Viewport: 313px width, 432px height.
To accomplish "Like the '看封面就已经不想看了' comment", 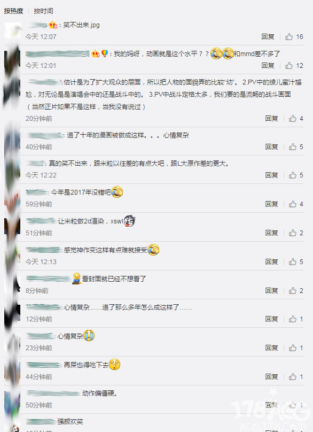I will click(x=296, y=291).
